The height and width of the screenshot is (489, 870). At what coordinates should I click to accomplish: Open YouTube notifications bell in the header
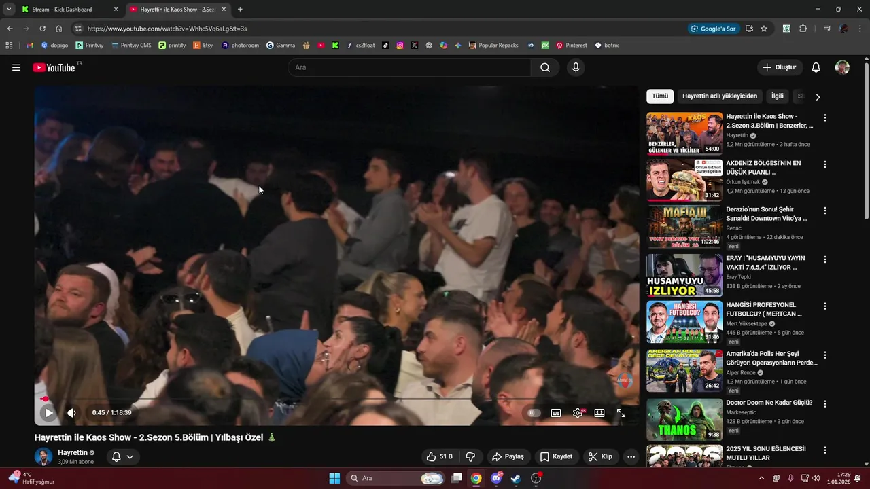click(816, 67)
